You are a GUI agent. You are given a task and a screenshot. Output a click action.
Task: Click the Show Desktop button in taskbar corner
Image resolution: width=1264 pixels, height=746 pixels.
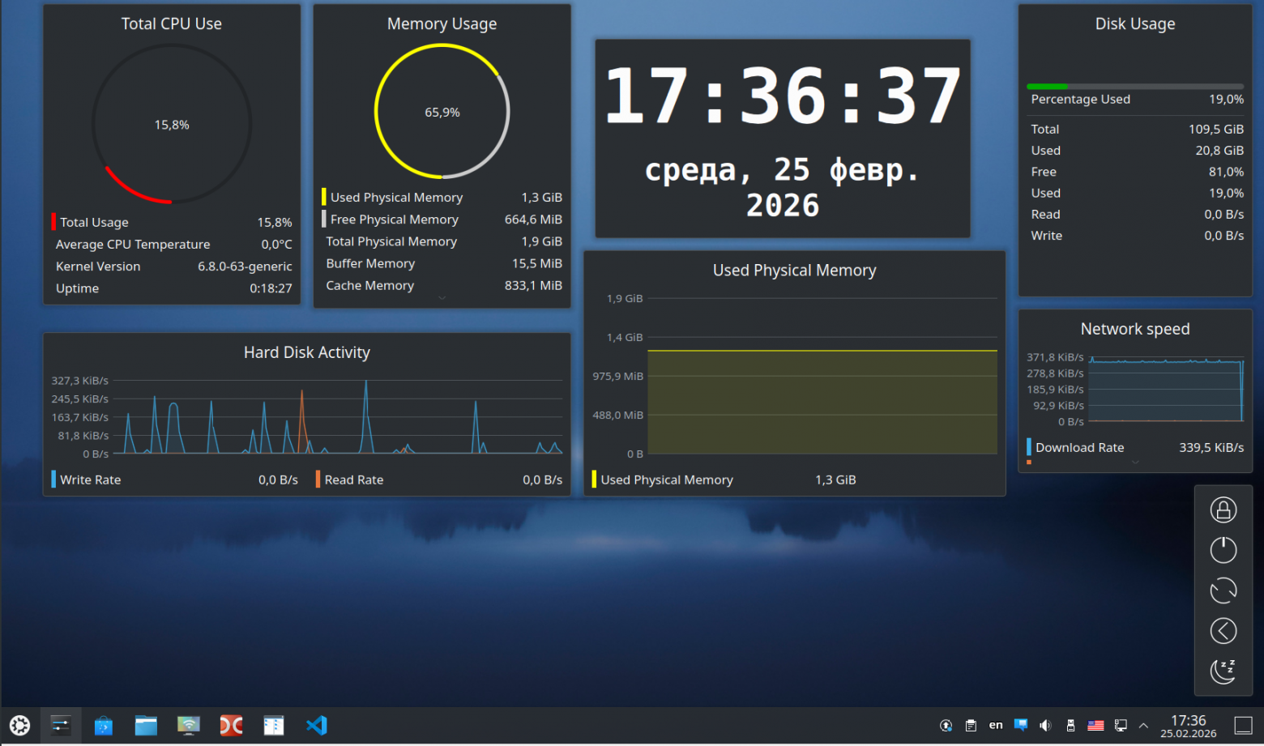point(1243,726)
